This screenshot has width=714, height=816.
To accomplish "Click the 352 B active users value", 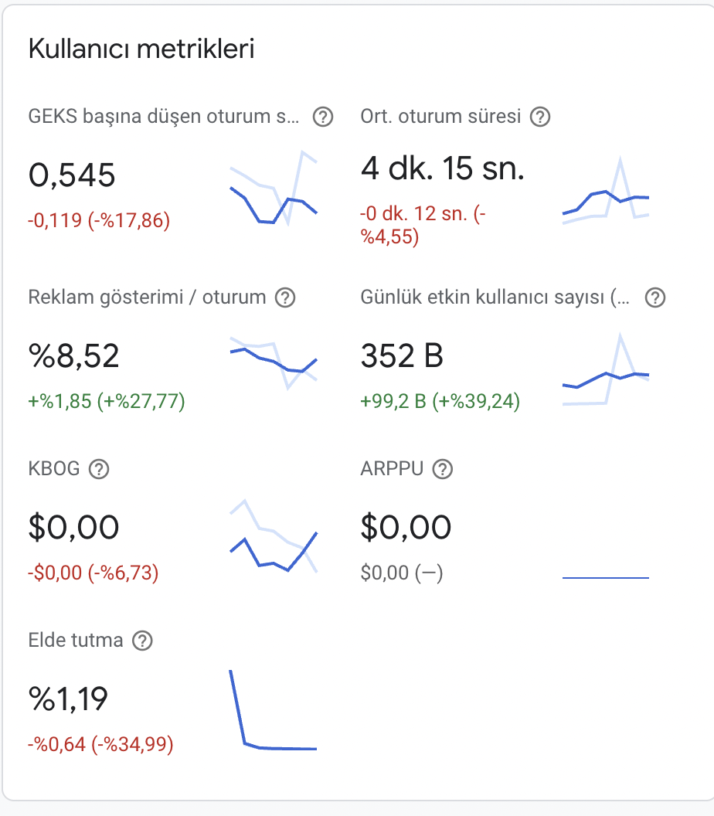I will (x=402, y=356).
